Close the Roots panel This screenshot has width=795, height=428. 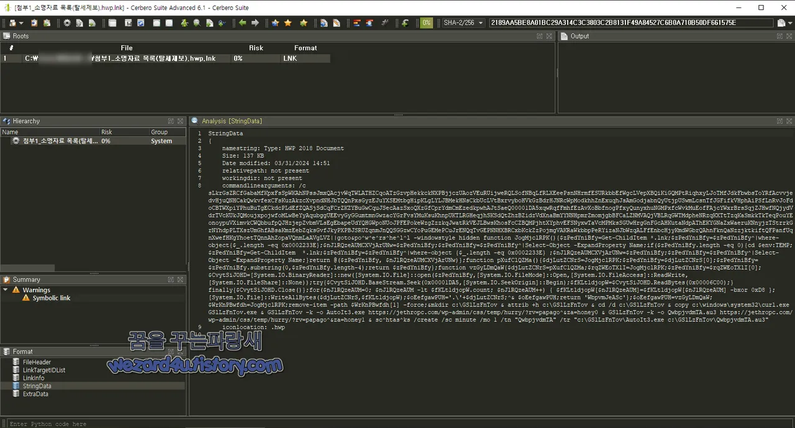tap(550, 36)
